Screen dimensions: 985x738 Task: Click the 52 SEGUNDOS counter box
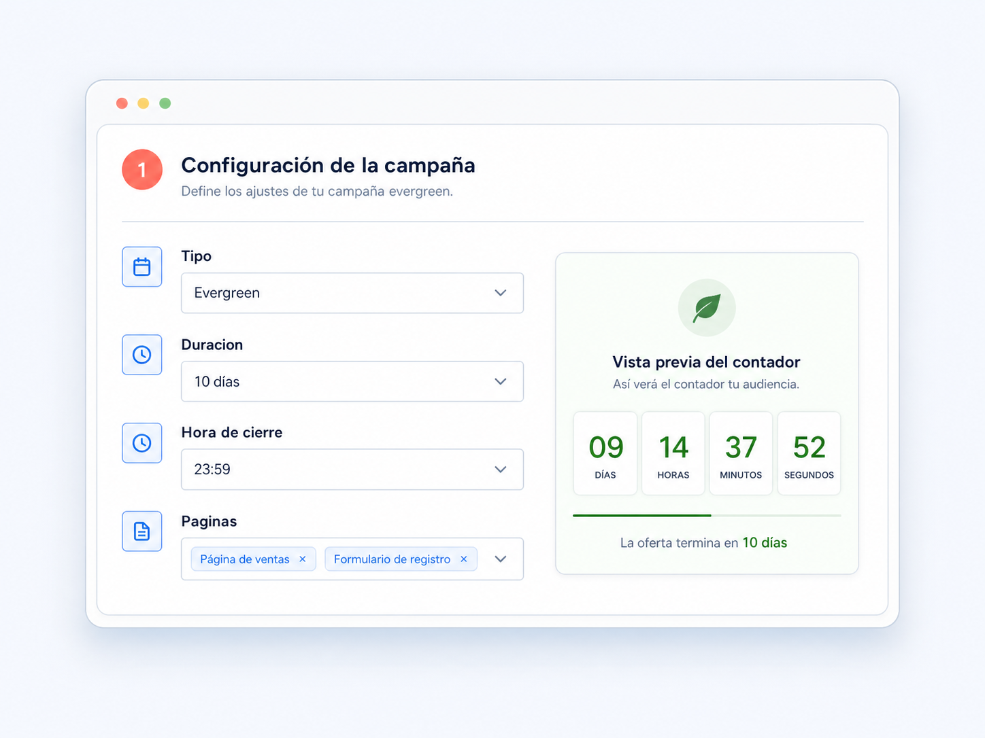[x=809, y=453]
